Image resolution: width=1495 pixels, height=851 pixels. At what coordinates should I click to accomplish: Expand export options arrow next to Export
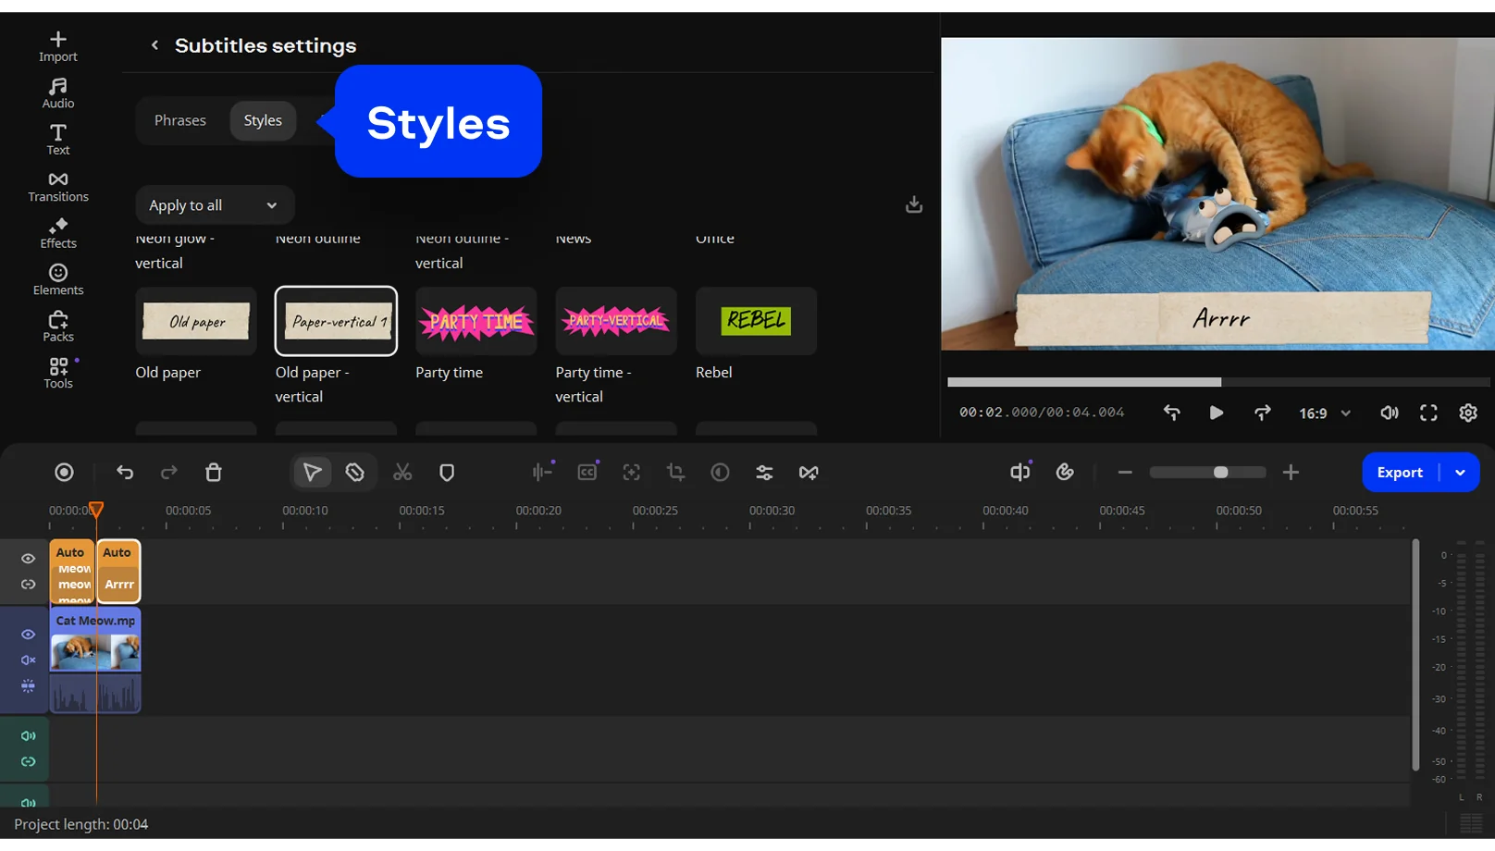1460,473
